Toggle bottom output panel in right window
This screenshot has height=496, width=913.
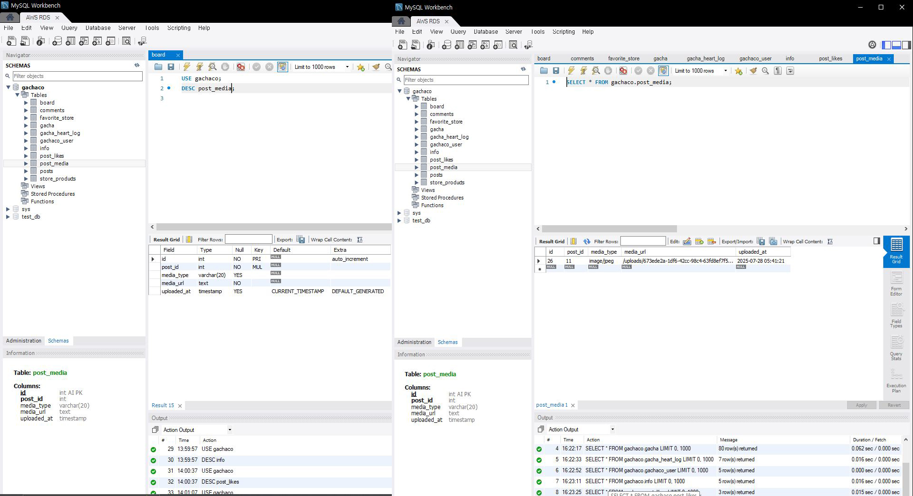click(897, 45)
